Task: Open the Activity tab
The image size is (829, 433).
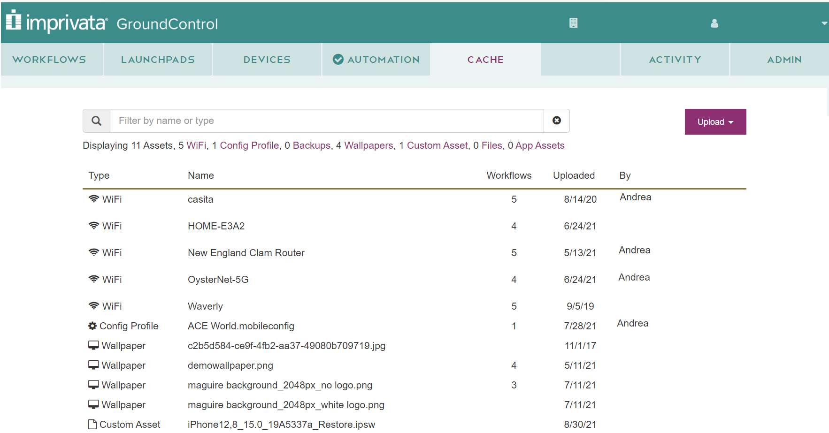Action: [675, 60]
